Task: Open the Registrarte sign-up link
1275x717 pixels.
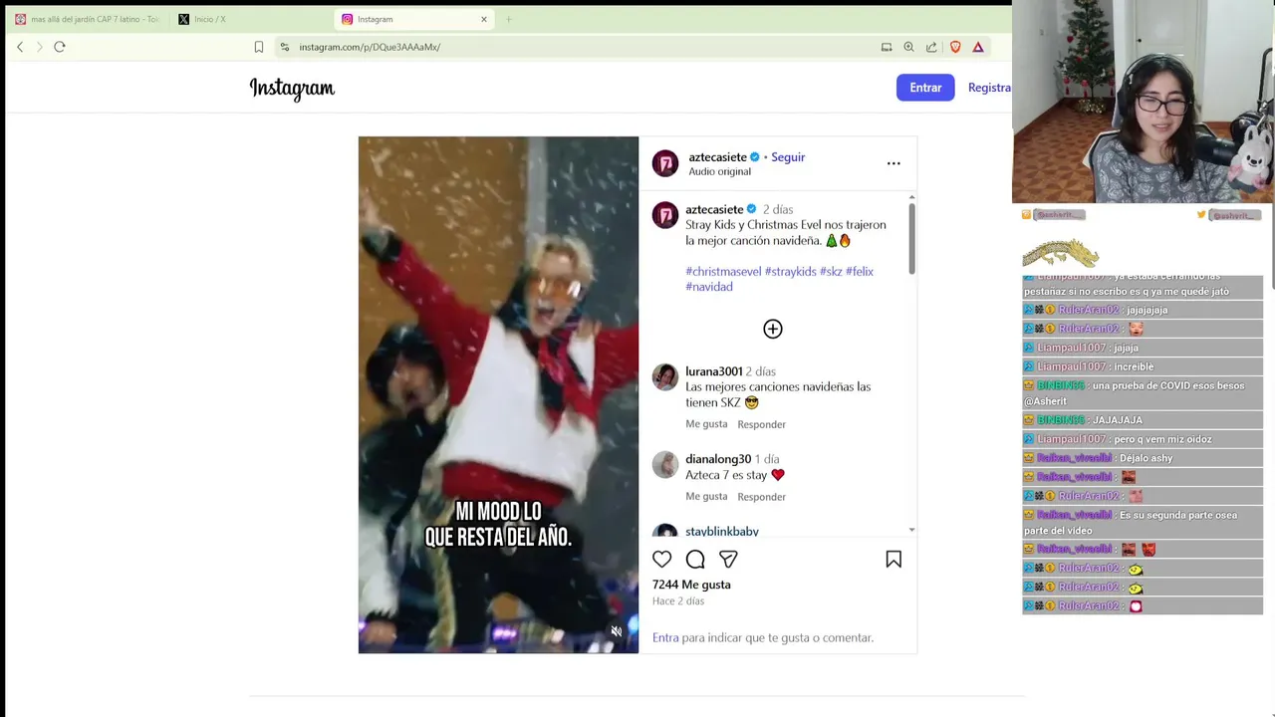Action: (x=989, y=88)
